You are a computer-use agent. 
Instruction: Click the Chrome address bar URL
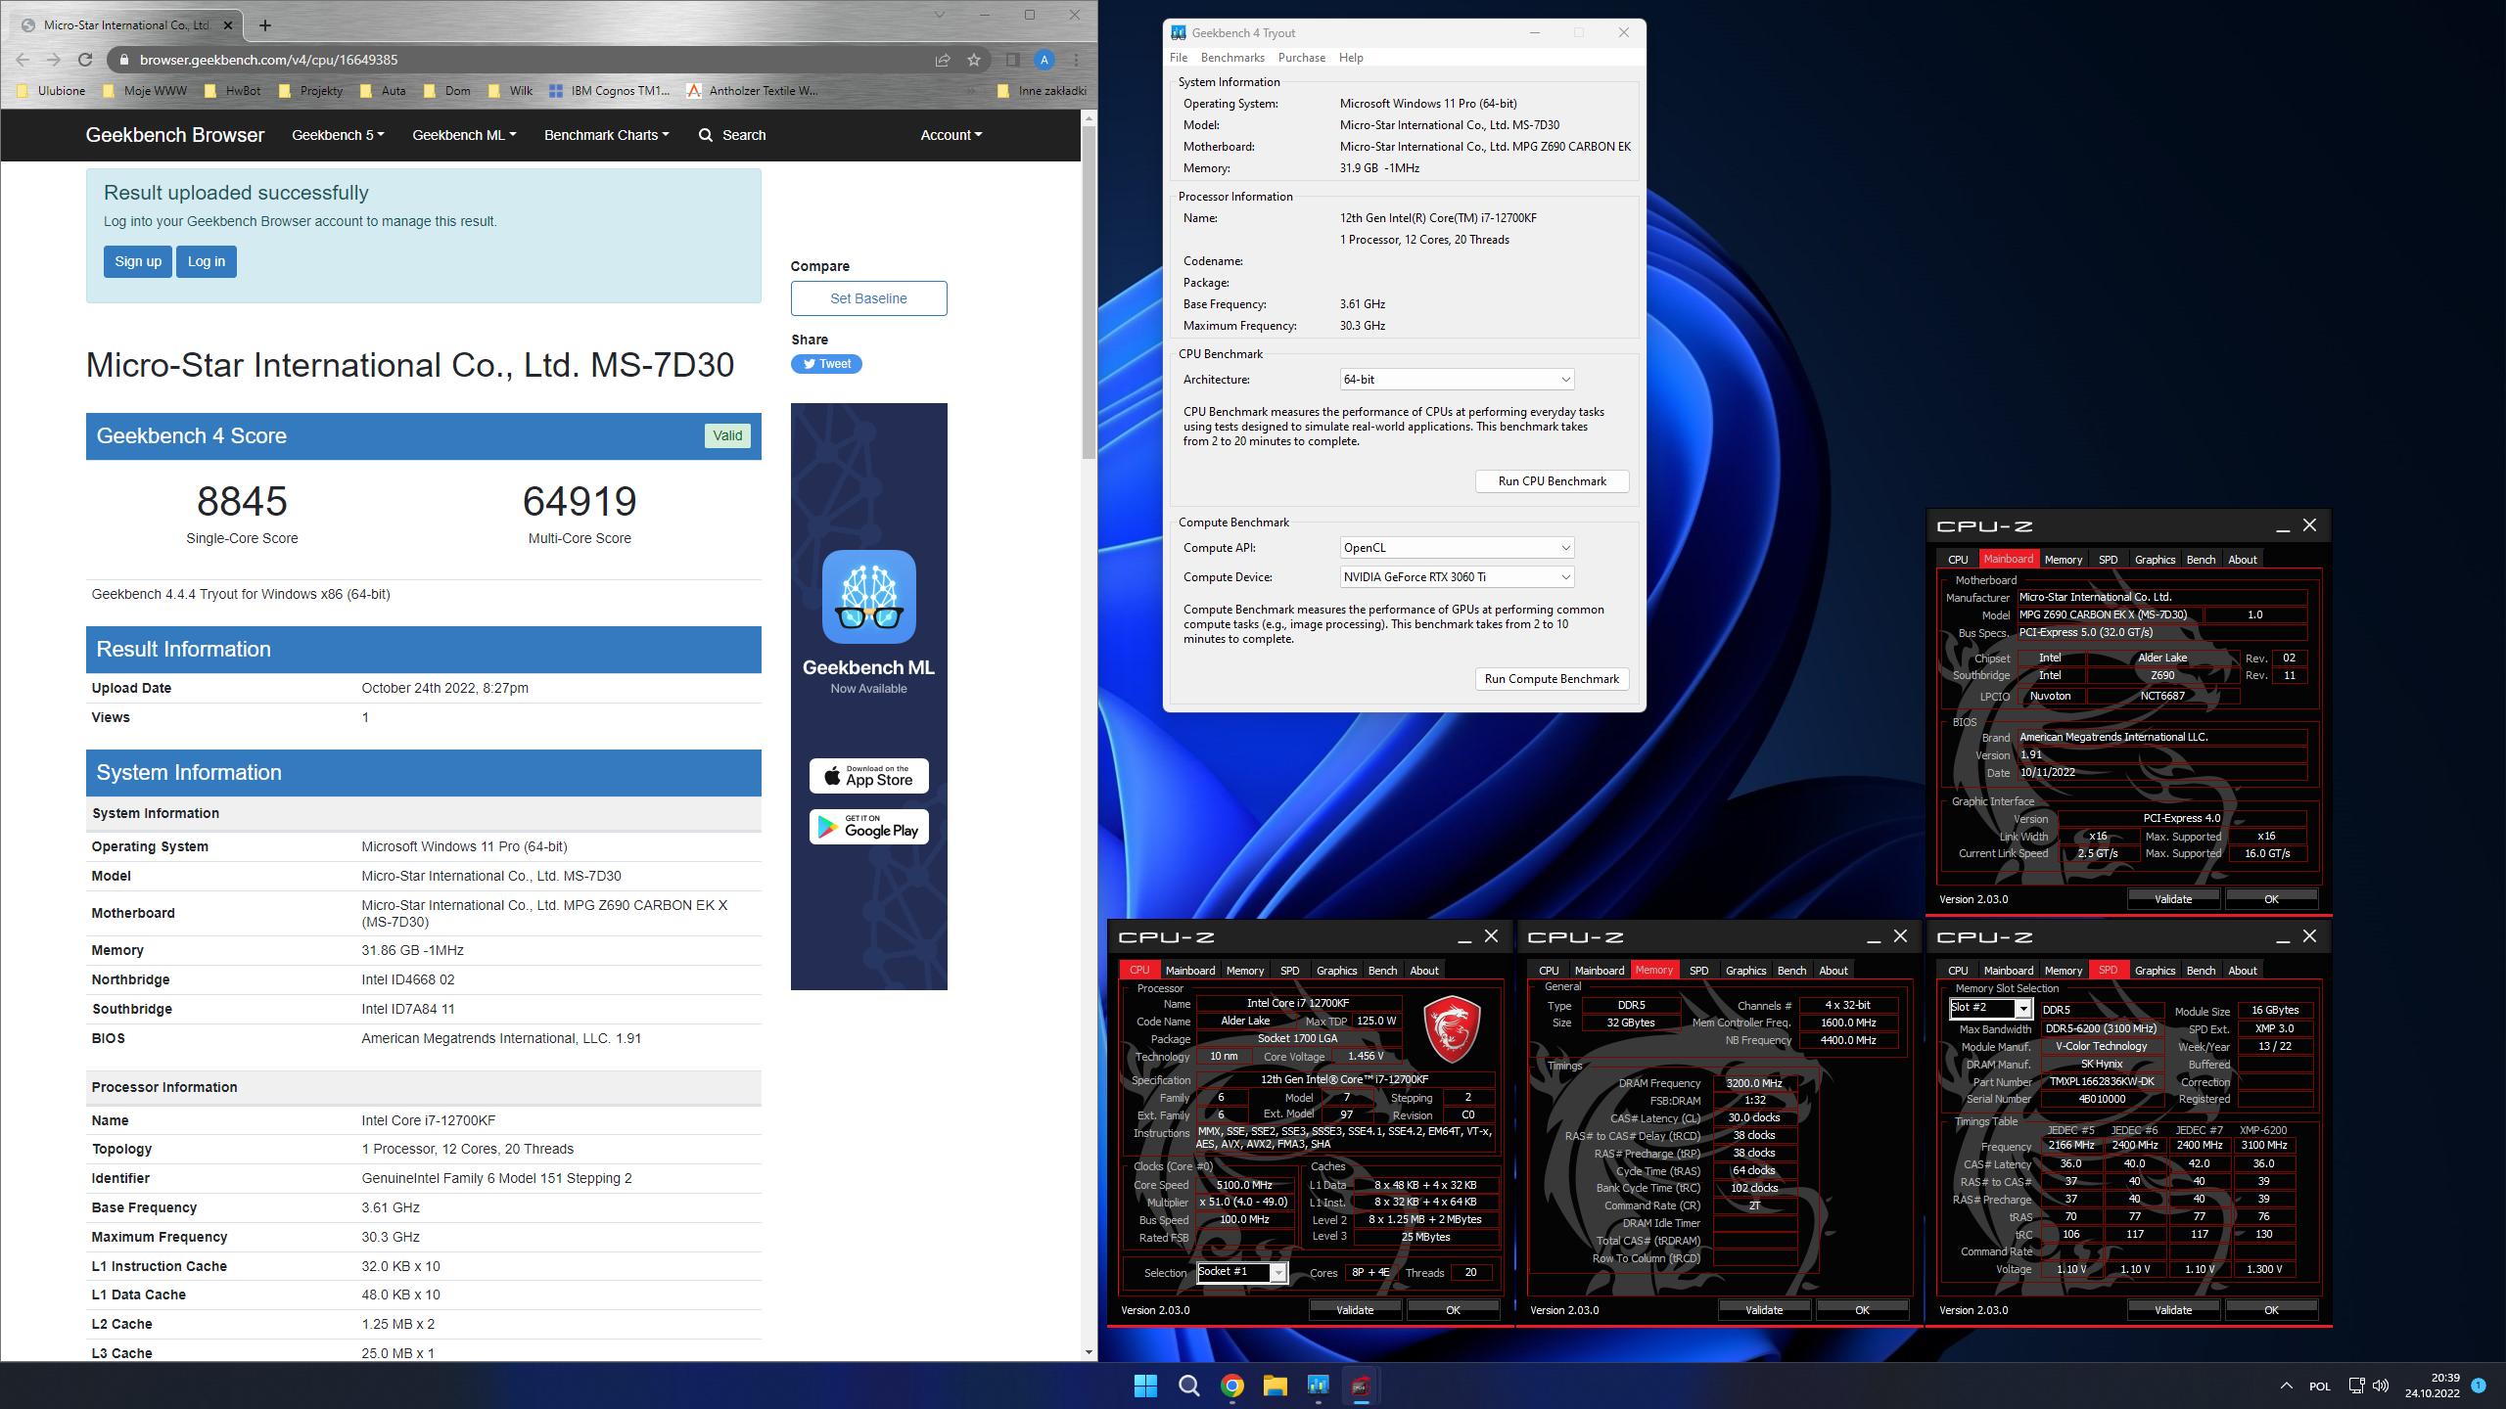coord(268,60)
